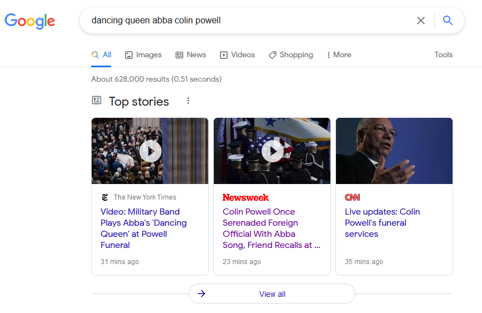Open 'Colin Powell Once Serenaded Foreign Official' headline

click(272, 228)
